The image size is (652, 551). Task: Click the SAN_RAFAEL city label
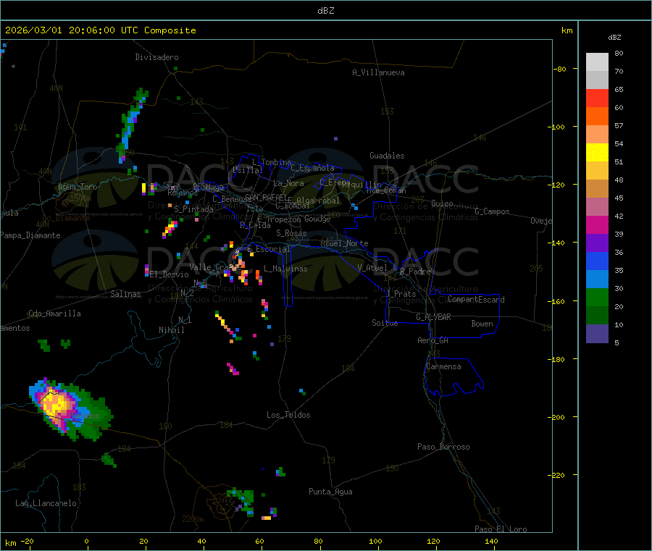point(266,197)
